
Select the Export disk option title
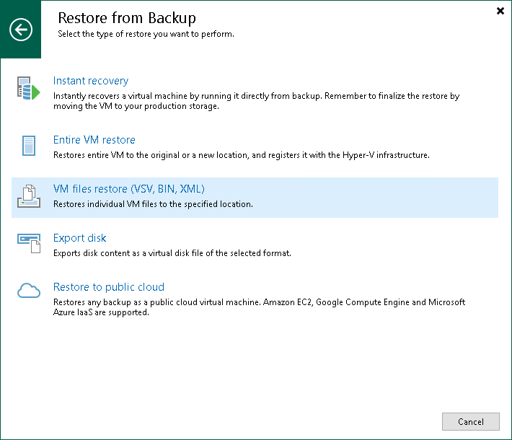pos(80,238)
